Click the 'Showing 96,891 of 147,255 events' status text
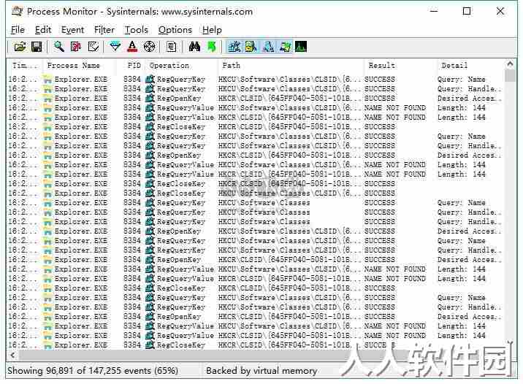Viewport: 523px width, 384px height. coord(92,371)
